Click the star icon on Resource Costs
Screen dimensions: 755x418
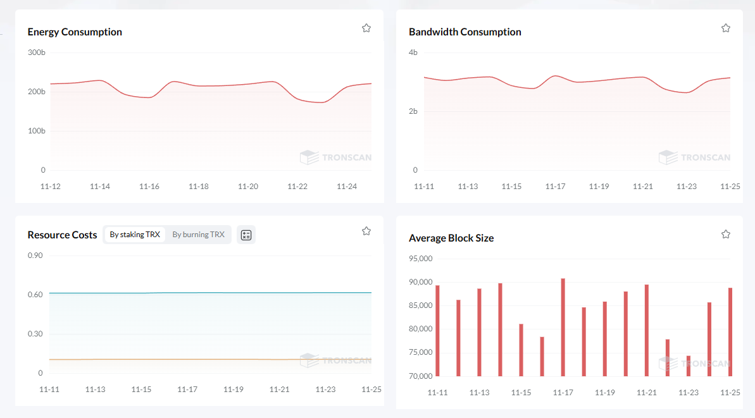coord(366,231)
